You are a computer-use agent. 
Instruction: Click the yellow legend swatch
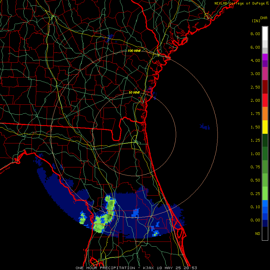pyautogui.click(x=265, y=127)
